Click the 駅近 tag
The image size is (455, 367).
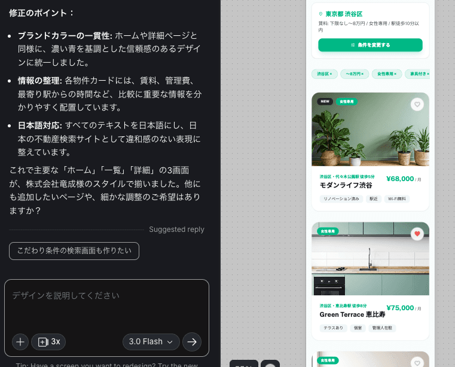pyautogui.click(x=374, y=198)
